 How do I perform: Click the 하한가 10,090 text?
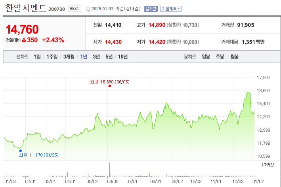point(183,42)
